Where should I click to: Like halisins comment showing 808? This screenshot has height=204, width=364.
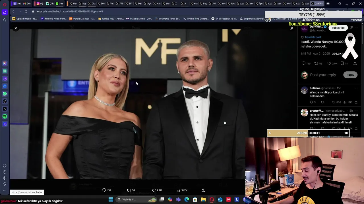point(334,102)
